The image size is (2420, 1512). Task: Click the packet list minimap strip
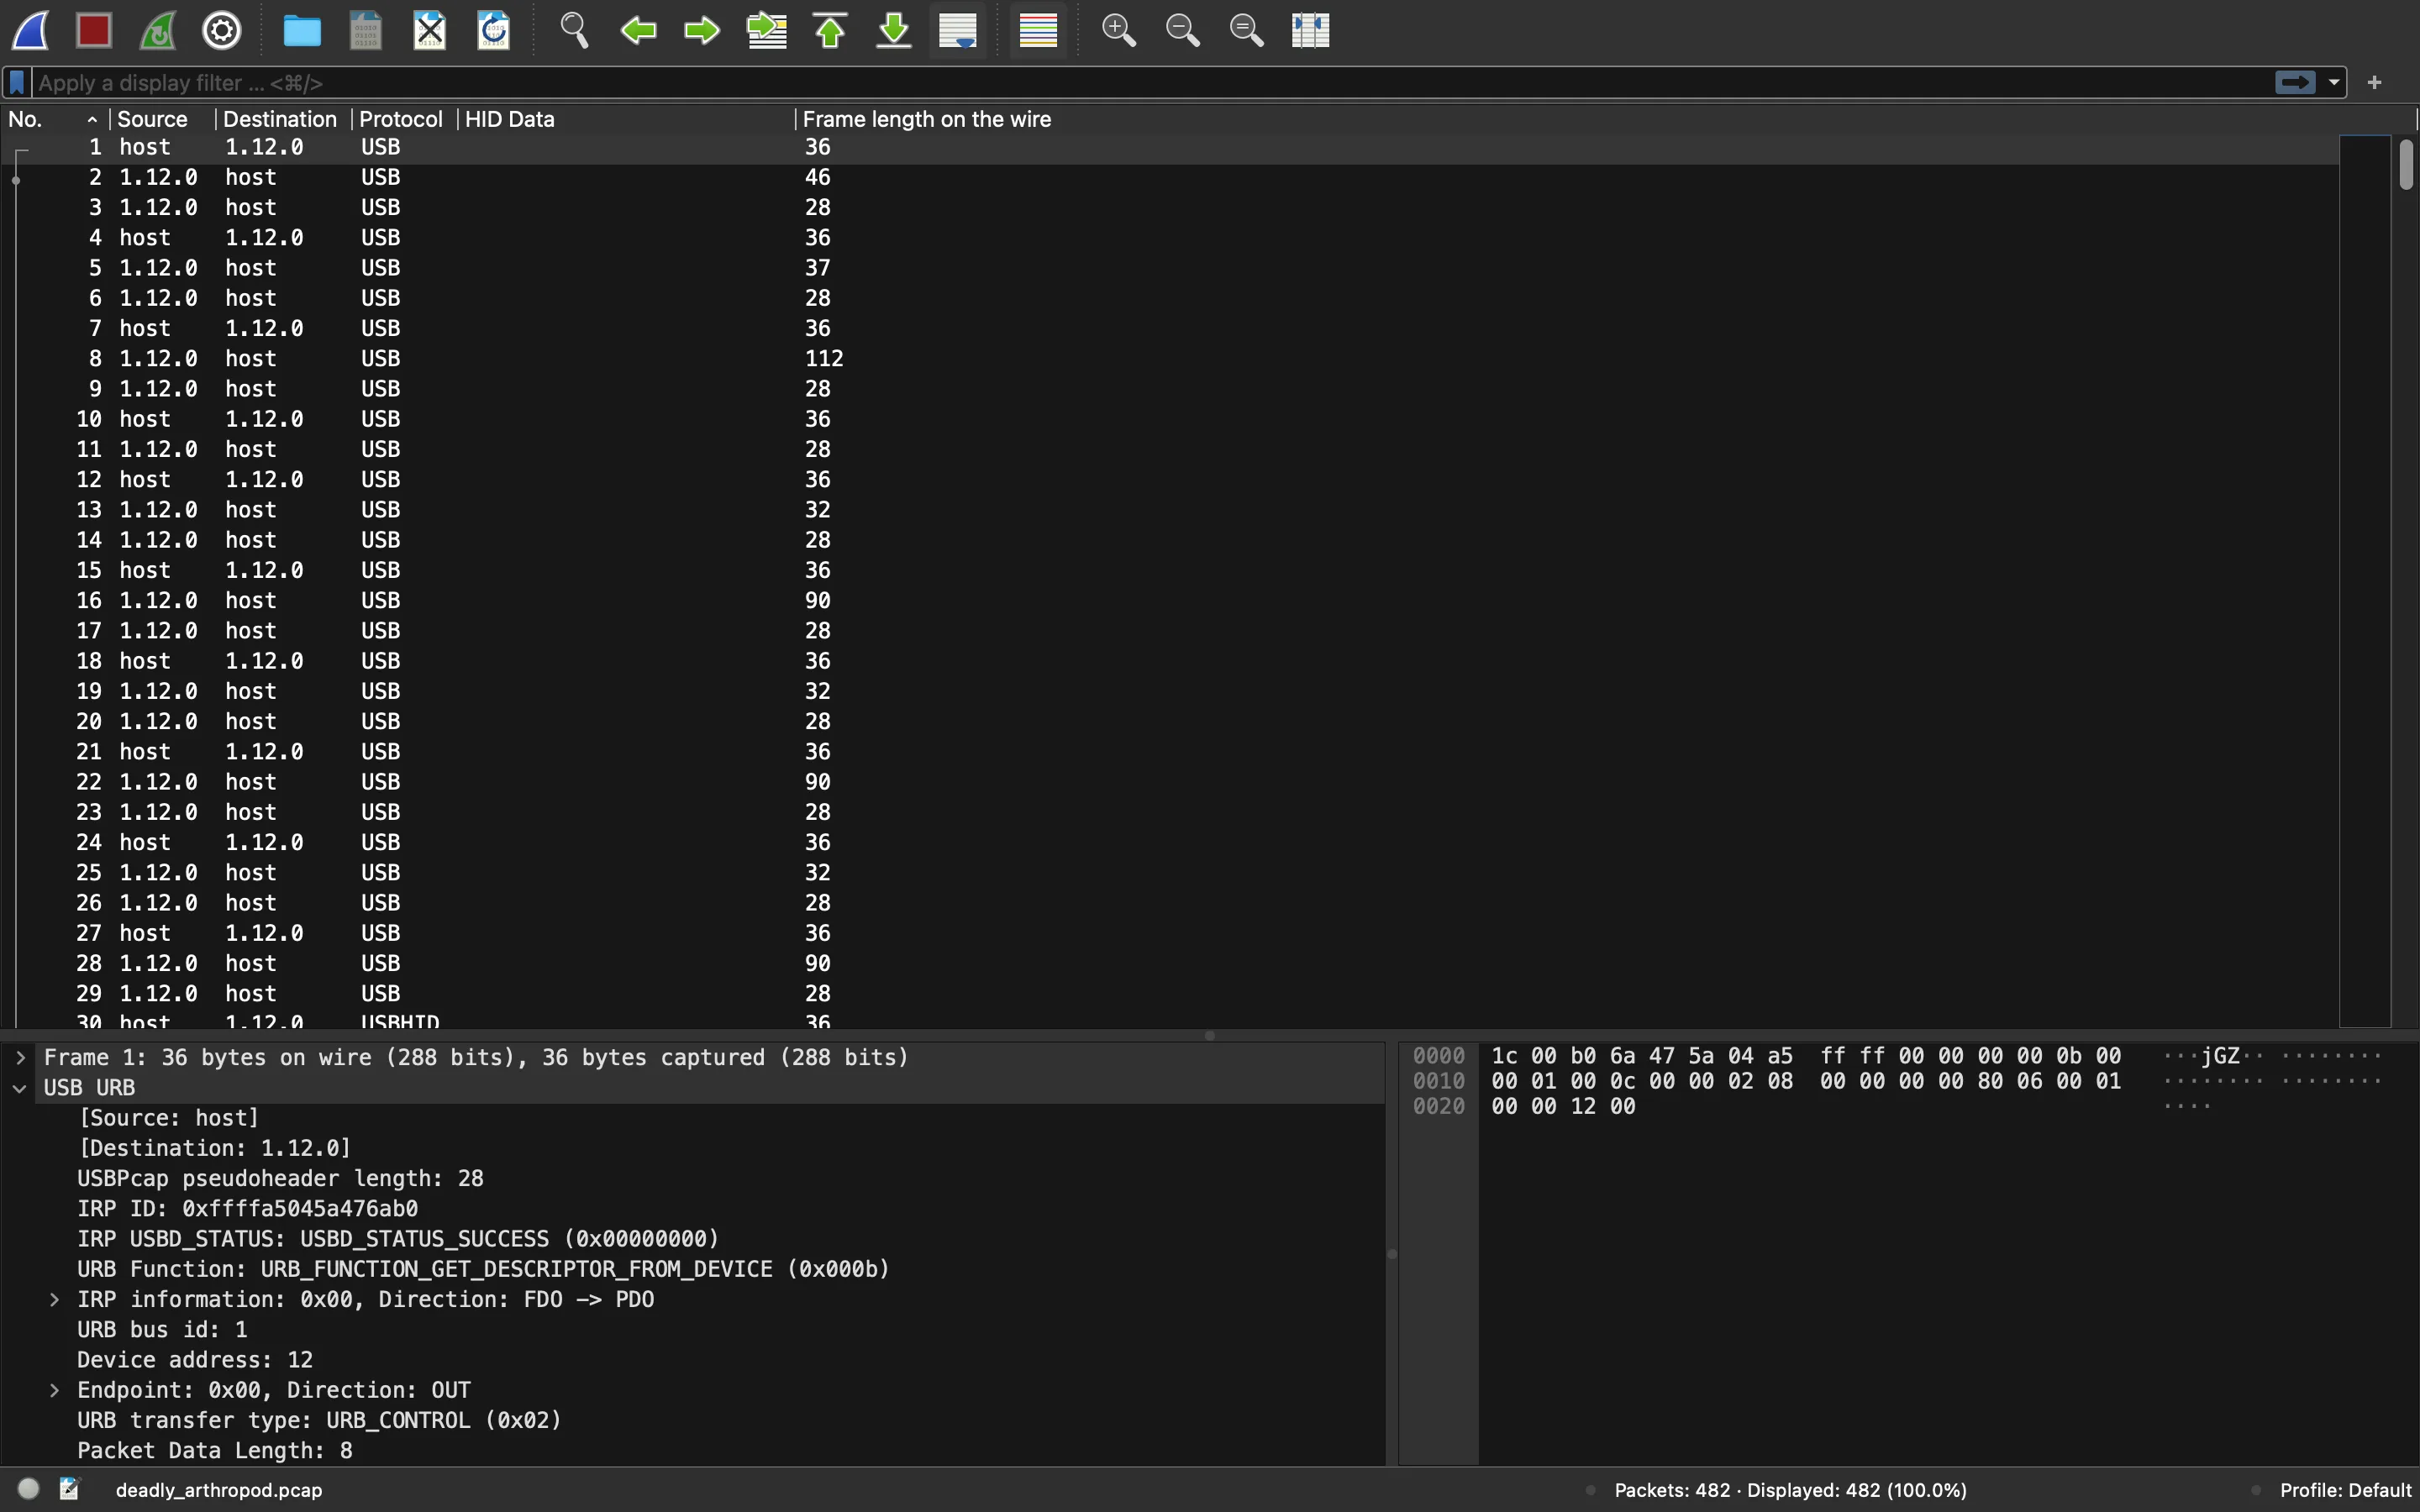2364,580
